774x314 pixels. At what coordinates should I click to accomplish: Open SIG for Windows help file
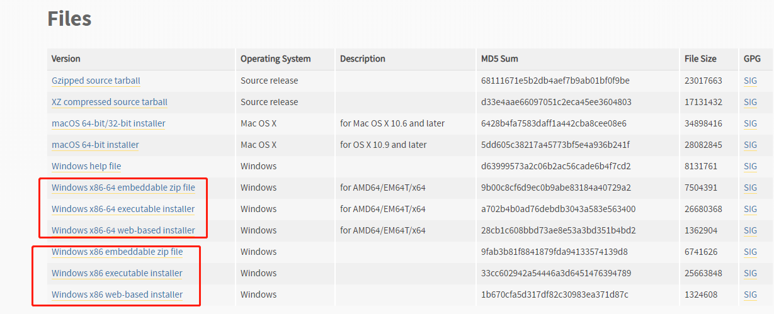click(750, 166)
